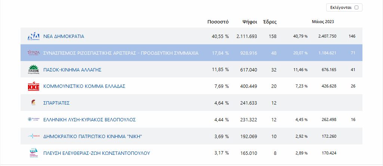Click the ΣΥΡΙΖΑ party logo
Image resolution: width=383 pixels, height=166 pixels.
pos(34,53)
